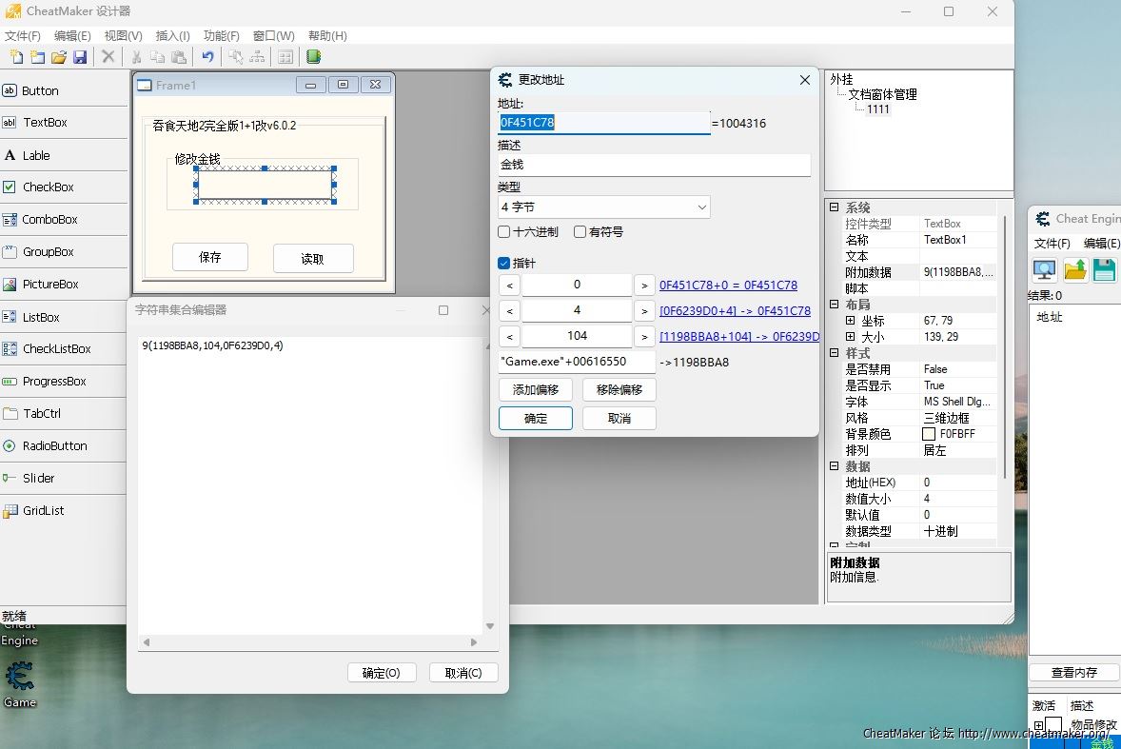Toggle the 有符号 checkbox
1121x749 pixels.
580,232
